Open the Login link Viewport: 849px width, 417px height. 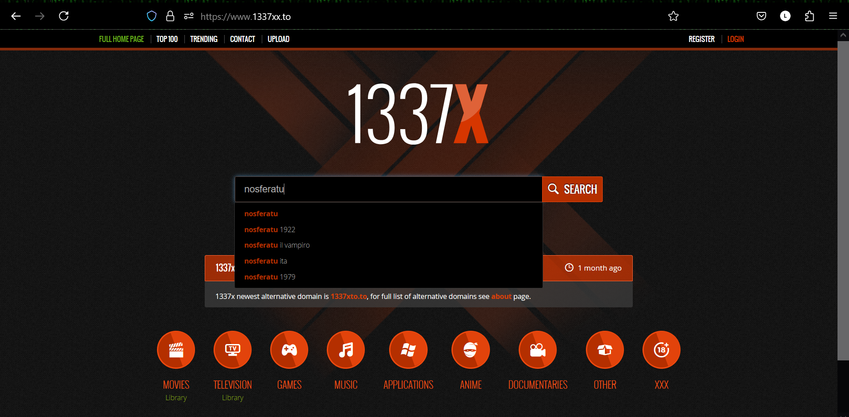[x=736, y=39]
